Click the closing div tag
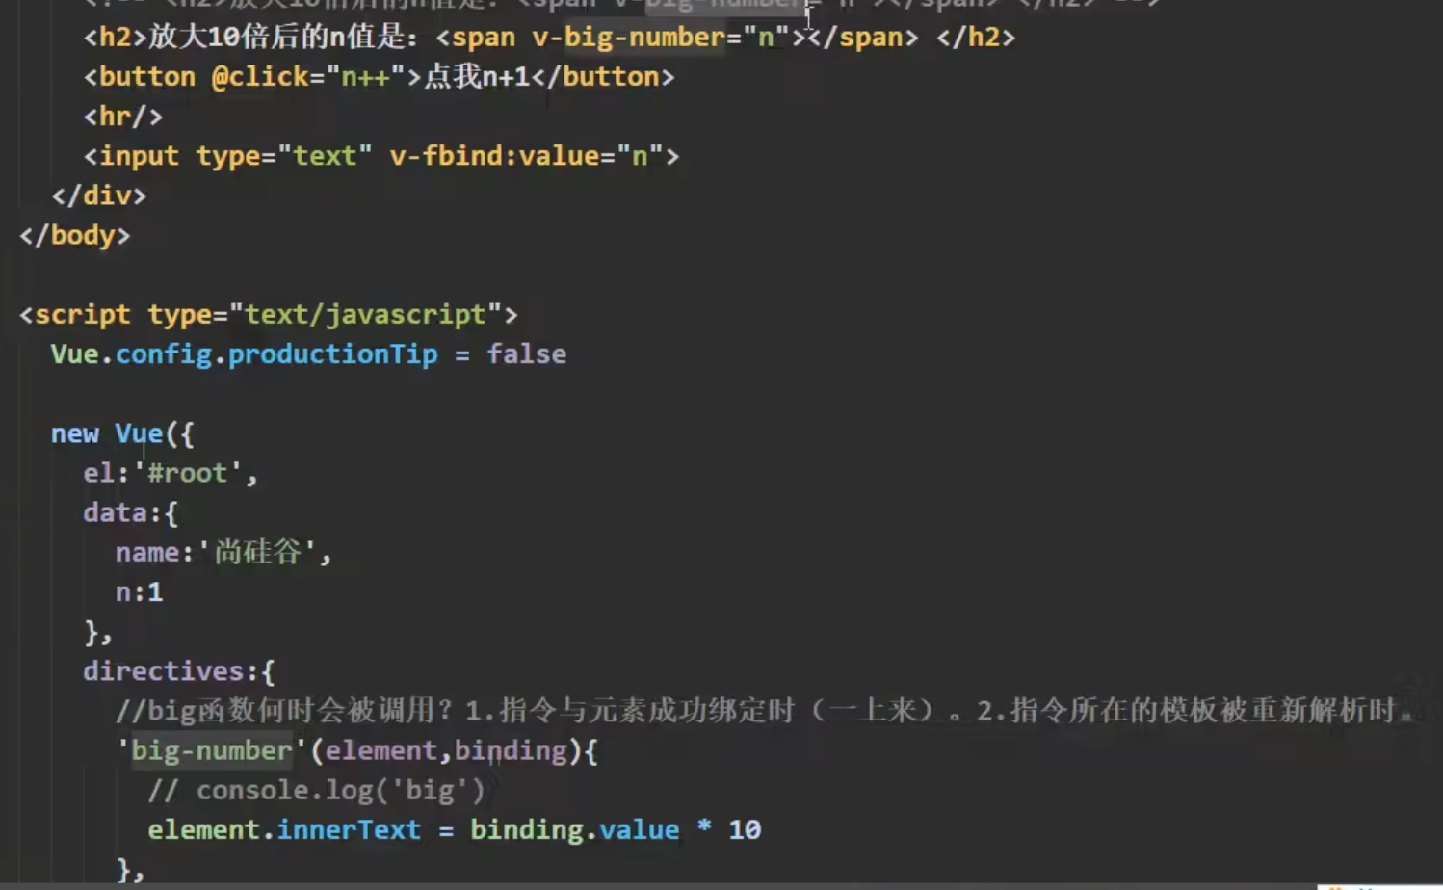Viewport: 1443px width, 890px height. point(99,196)
